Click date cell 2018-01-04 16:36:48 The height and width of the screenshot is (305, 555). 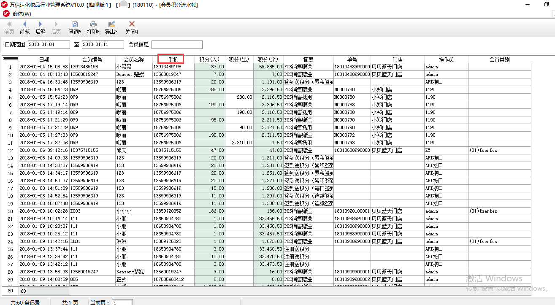(x=44, y=82)
